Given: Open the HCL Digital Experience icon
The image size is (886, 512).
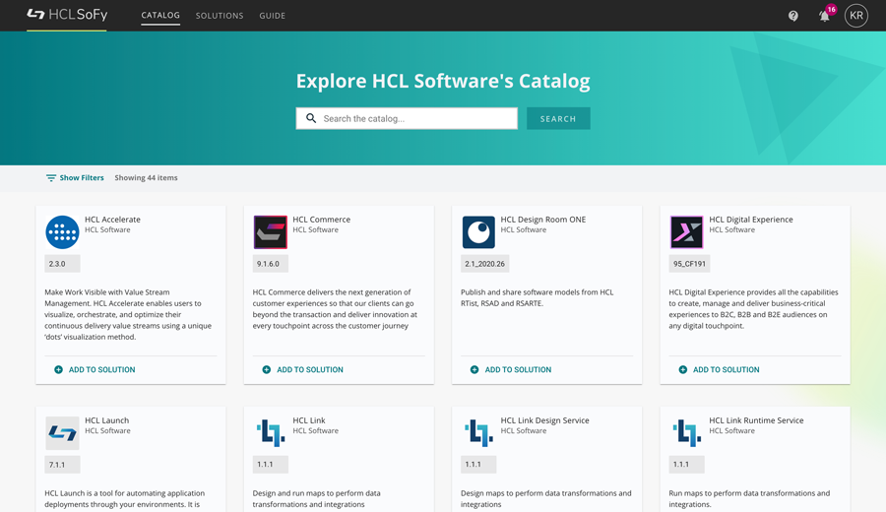Looking at the screenshot, I should click(686, 232).
